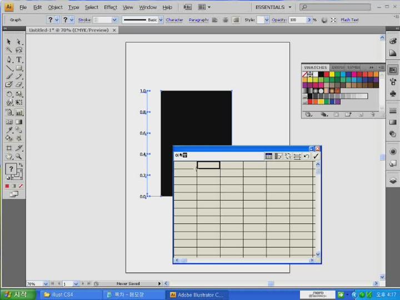This screenshot has height=300, width=400.
Task: Open the Stroke weight dropdown
Action: (x=114, y=20)
